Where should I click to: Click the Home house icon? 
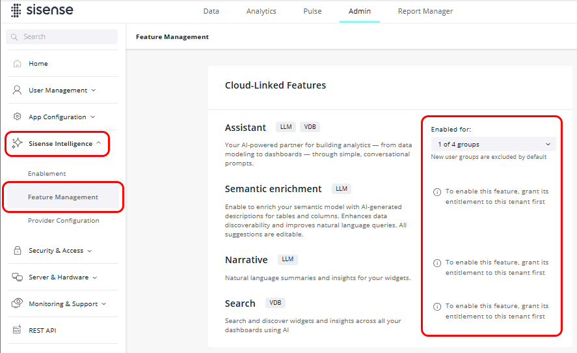coord(18,63)
